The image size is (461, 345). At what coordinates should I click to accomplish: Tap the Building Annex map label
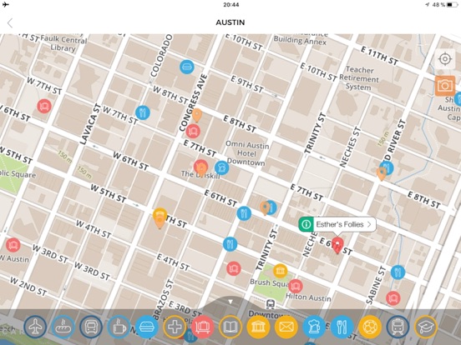click(300, 41)
